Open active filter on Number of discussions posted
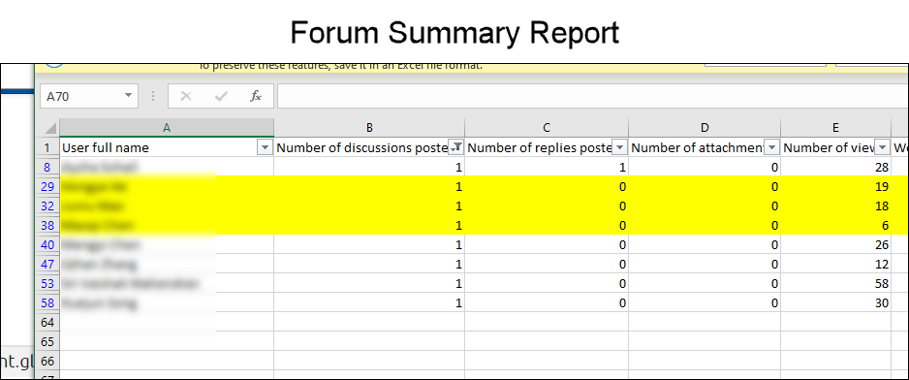This screenshot has width=909, height=380. (x=456, y=148)
